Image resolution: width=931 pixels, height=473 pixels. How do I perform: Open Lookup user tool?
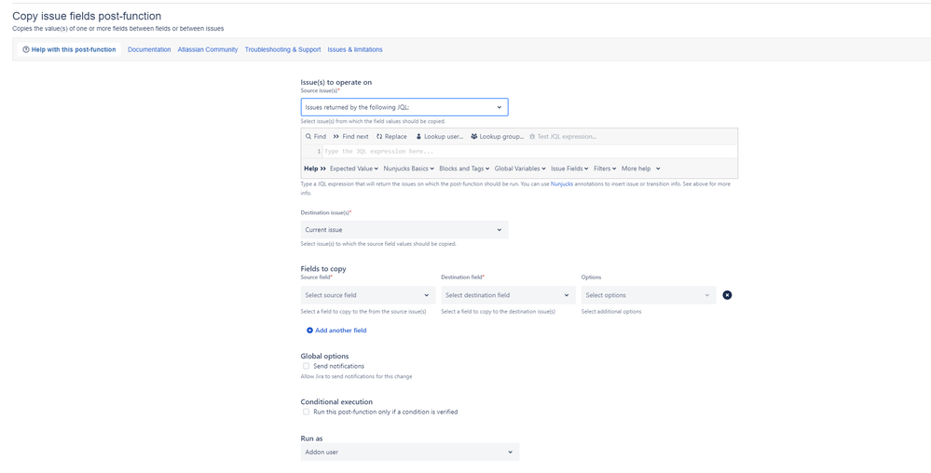click(x=439, y=137)
